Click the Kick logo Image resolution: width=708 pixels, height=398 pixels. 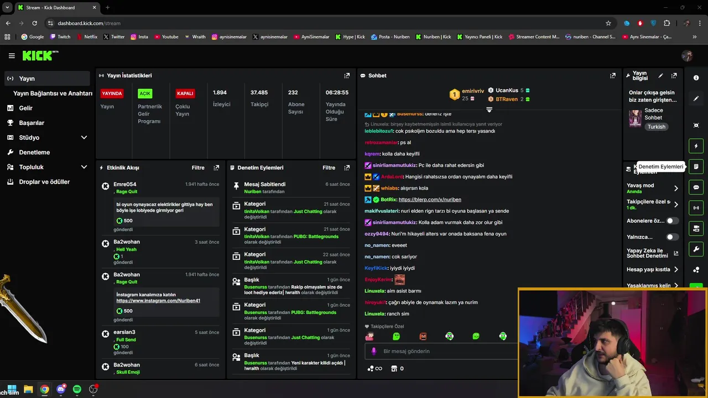pyautogui.click(x=40, y=55)
